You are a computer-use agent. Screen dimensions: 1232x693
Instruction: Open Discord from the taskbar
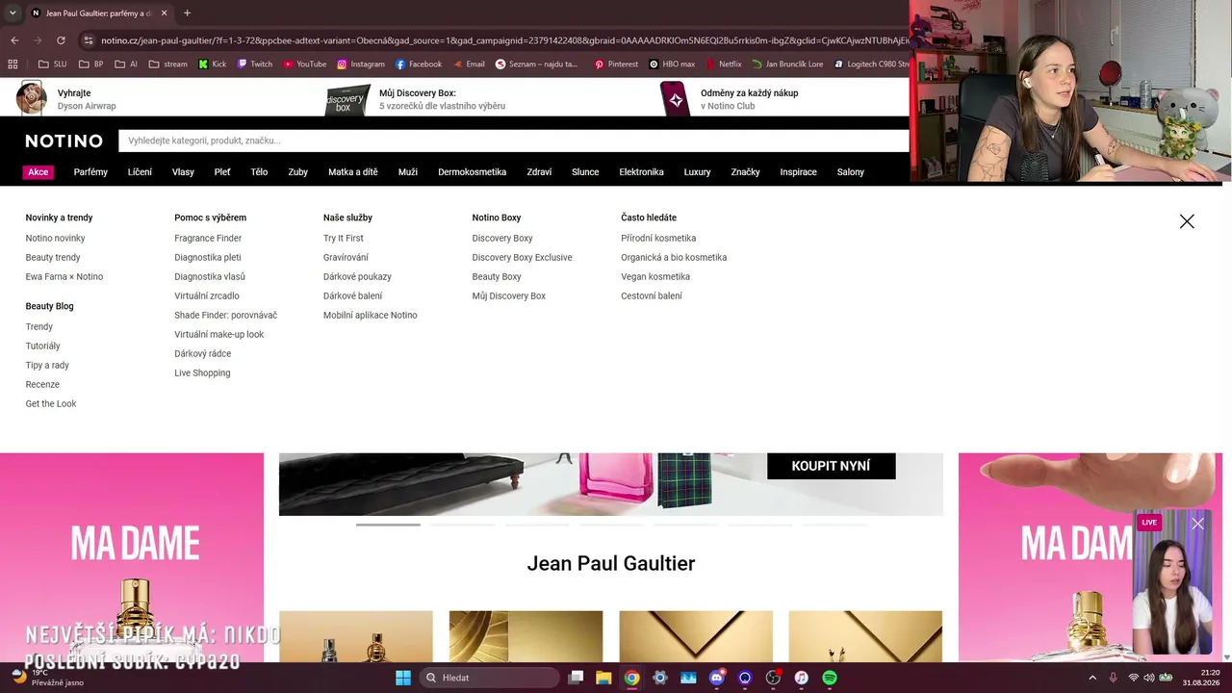point(716,678)
